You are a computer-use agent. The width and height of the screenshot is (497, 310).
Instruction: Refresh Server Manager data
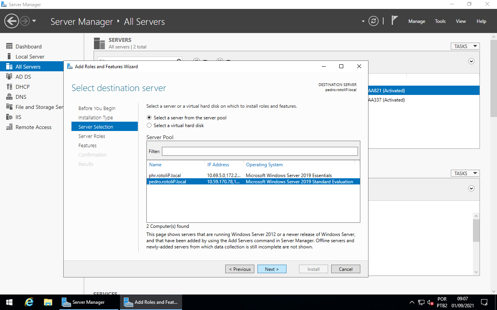point(374,21)
